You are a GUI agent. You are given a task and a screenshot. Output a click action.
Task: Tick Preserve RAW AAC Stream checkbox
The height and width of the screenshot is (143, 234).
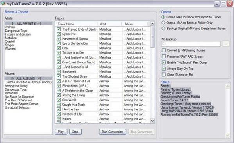pos(164,56)
